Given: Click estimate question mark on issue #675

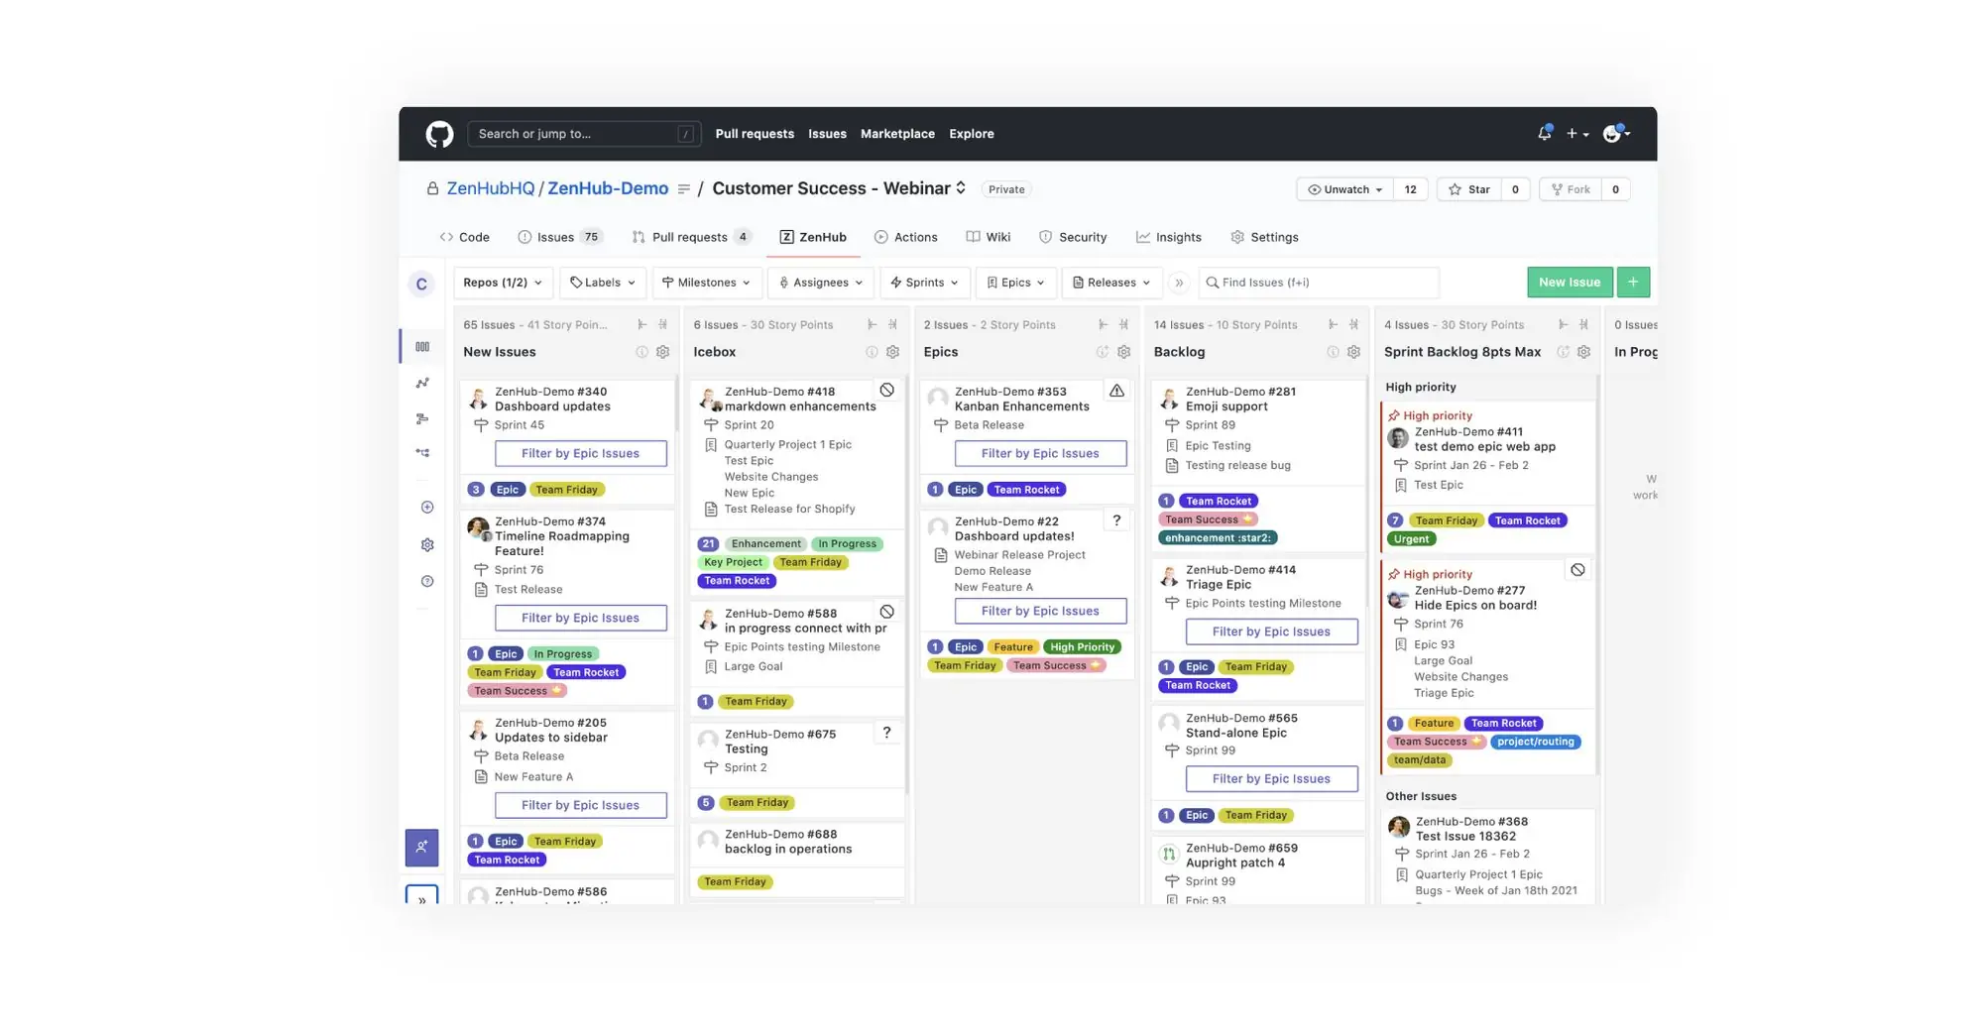Looking at the screenshot, I should (x=886, y=733).
